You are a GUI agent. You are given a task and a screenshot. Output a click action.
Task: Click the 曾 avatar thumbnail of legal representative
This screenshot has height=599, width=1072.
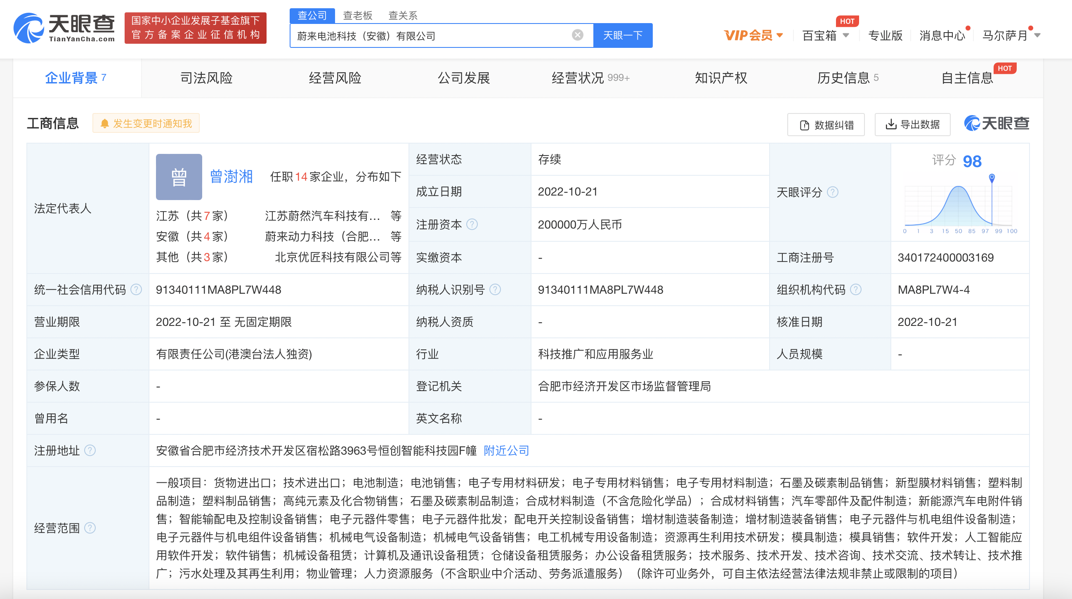(179, 177)
